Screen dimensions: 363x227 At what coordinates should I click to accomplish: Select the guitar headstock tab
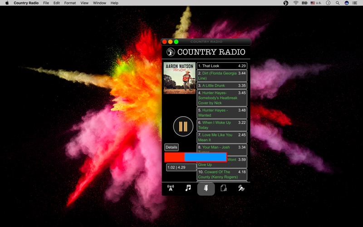coord(206,189)
